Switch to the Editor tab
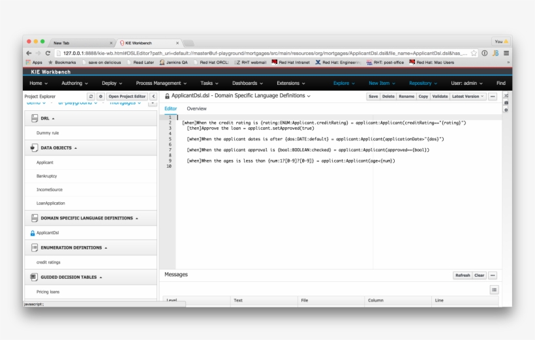Screen dimensions: 535x340 (x=170, y=108)
